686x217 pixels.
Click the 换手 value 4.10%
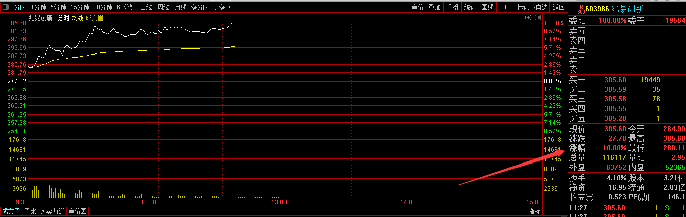point(616,178)
